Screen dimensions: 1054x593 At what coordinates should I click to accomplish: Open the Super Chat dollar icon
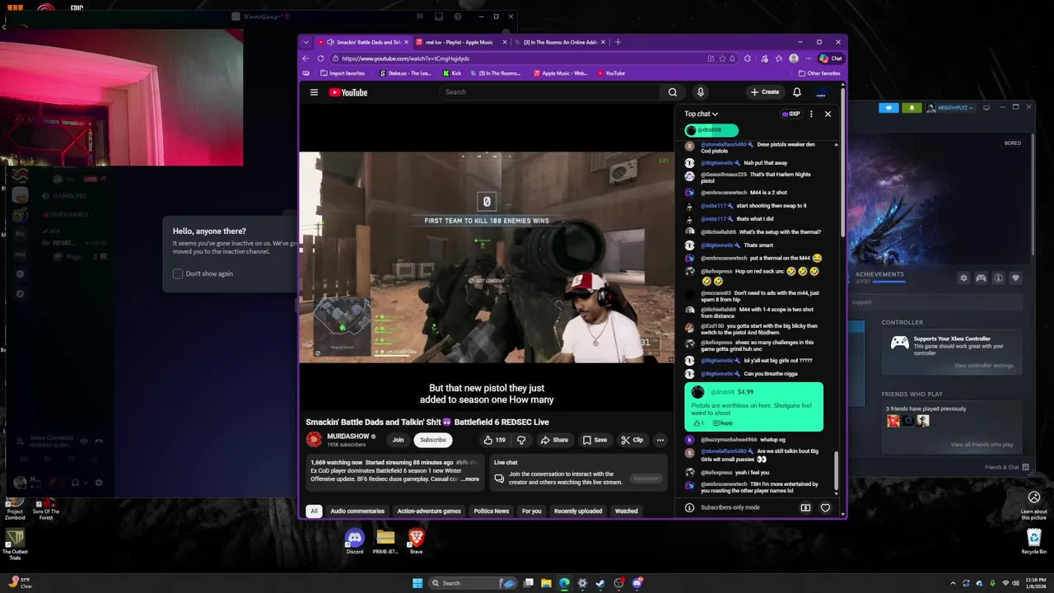click(805, 507)
